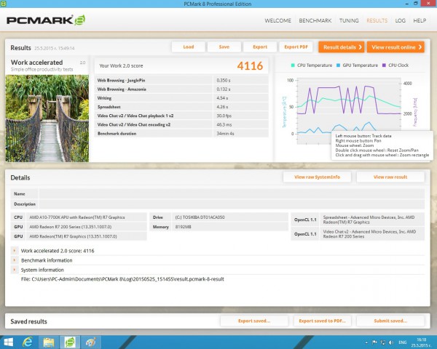Click the Spreadsheet result row

pos(181,107)
